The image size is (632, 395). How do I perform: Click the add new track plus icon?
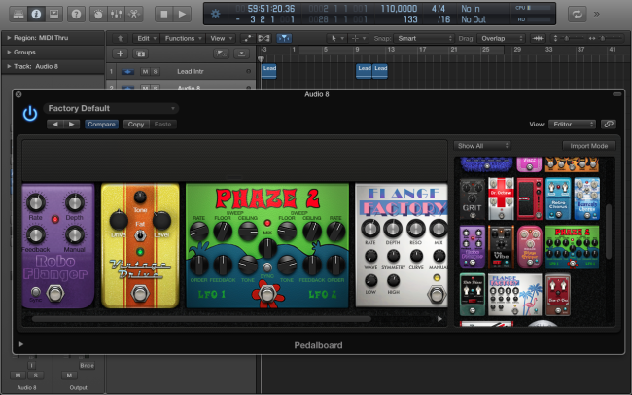tap(119, 54)
